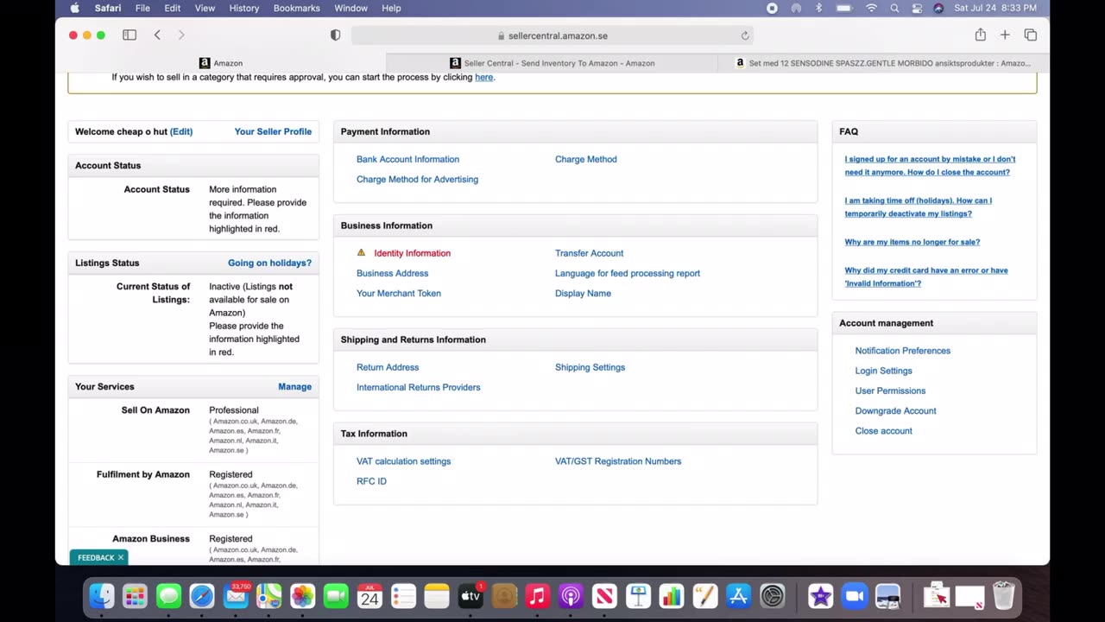
Task: Open Control Center in the menu bar
Action: point(916,8)
